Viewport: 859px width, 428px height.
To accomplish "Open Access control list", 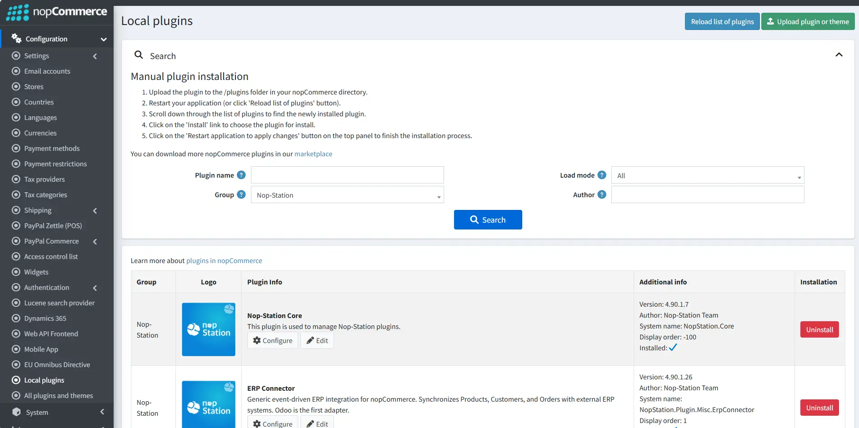I will (51, 256).
